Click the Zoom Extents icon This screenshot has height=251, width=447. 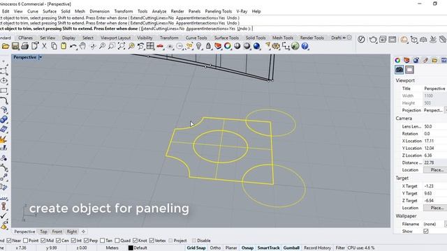pos(122,46)
